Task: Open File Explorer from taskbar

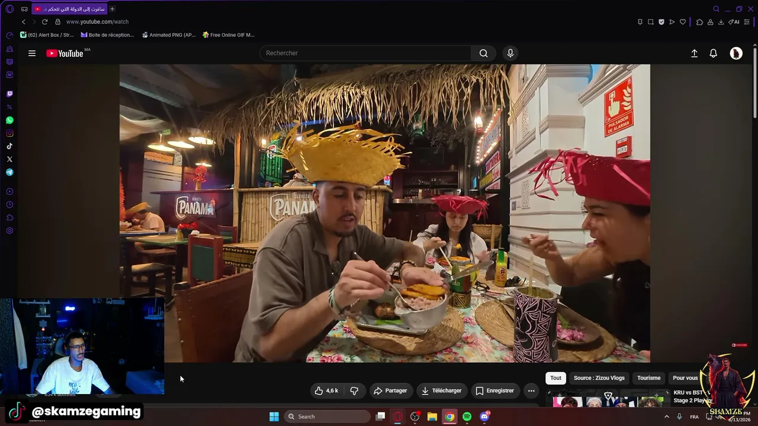Action: 432,417
